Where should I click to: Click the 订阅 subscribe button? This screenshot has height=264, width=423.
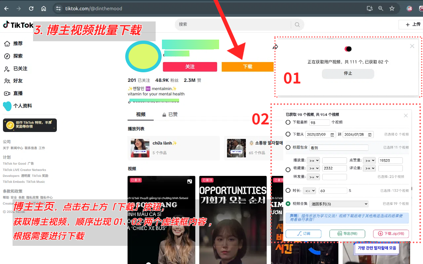click(x=303, y=234)
